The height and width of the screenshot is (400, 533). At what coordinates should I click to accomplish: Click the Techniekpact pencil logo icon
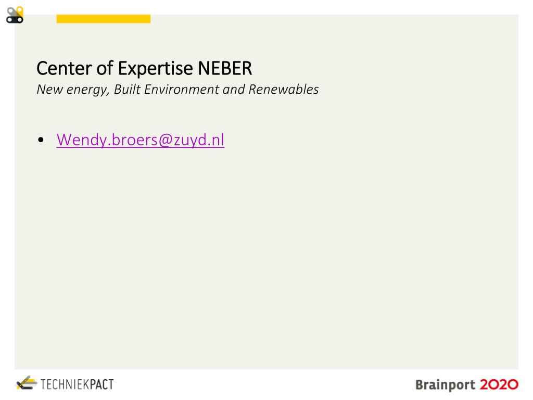pyautogui.click(x=27, y=383)
